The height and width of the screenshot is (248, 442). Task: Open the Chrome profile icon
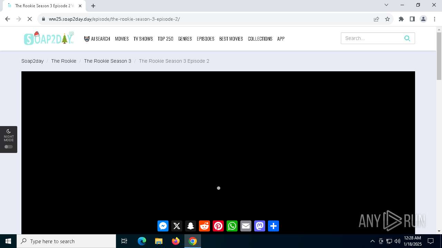[x=423, y=19]
